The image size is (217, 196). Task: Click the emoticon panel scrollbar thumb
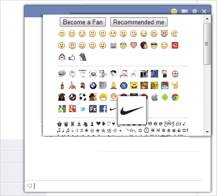click(x=207, y=44)
